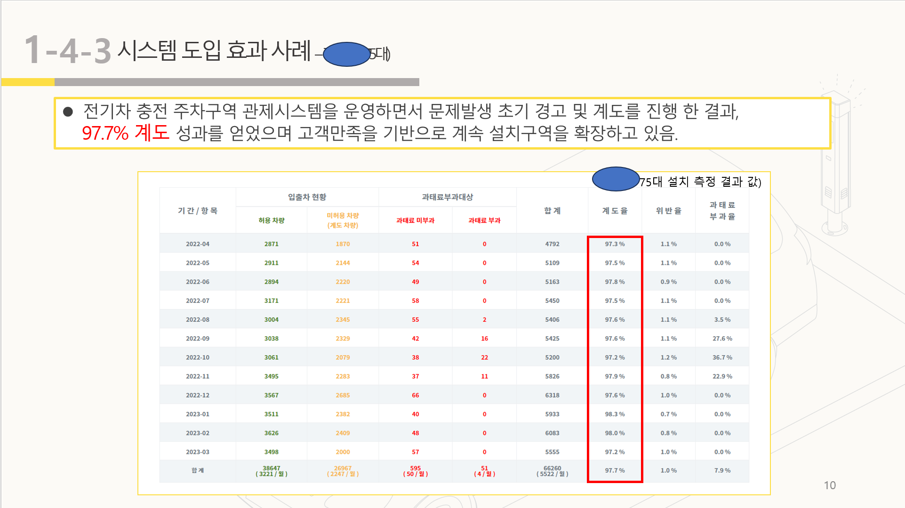Click the '2022-07' row label

click(198, 301)
